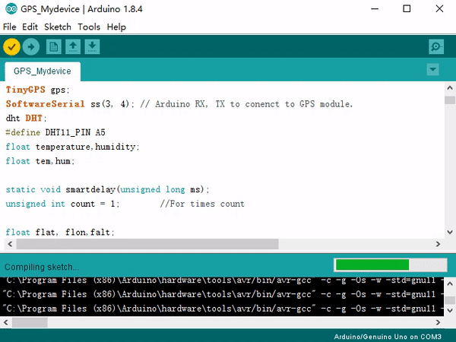Click the last avr-gcc console output line
Viewport: 456px width, 342px height.
coord(222,309)
